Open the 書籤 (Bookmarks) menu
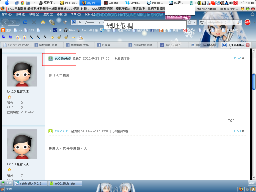The width and height of the screenshot is (256, 192). (60, 14)
